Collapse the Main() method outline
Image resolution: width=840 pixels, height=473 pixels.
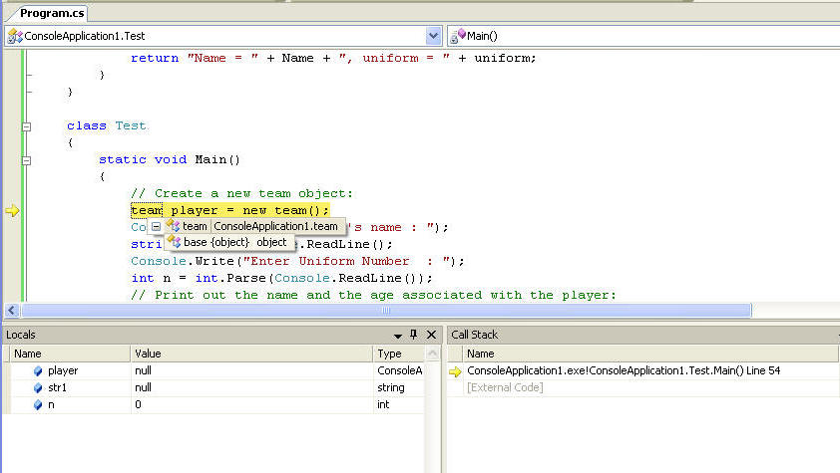click(26, 160)
